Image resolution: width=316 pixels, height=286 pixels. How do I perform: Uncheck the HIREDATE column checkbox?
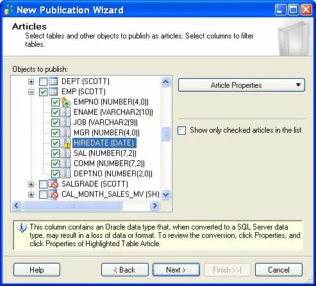tap(55, 143)
